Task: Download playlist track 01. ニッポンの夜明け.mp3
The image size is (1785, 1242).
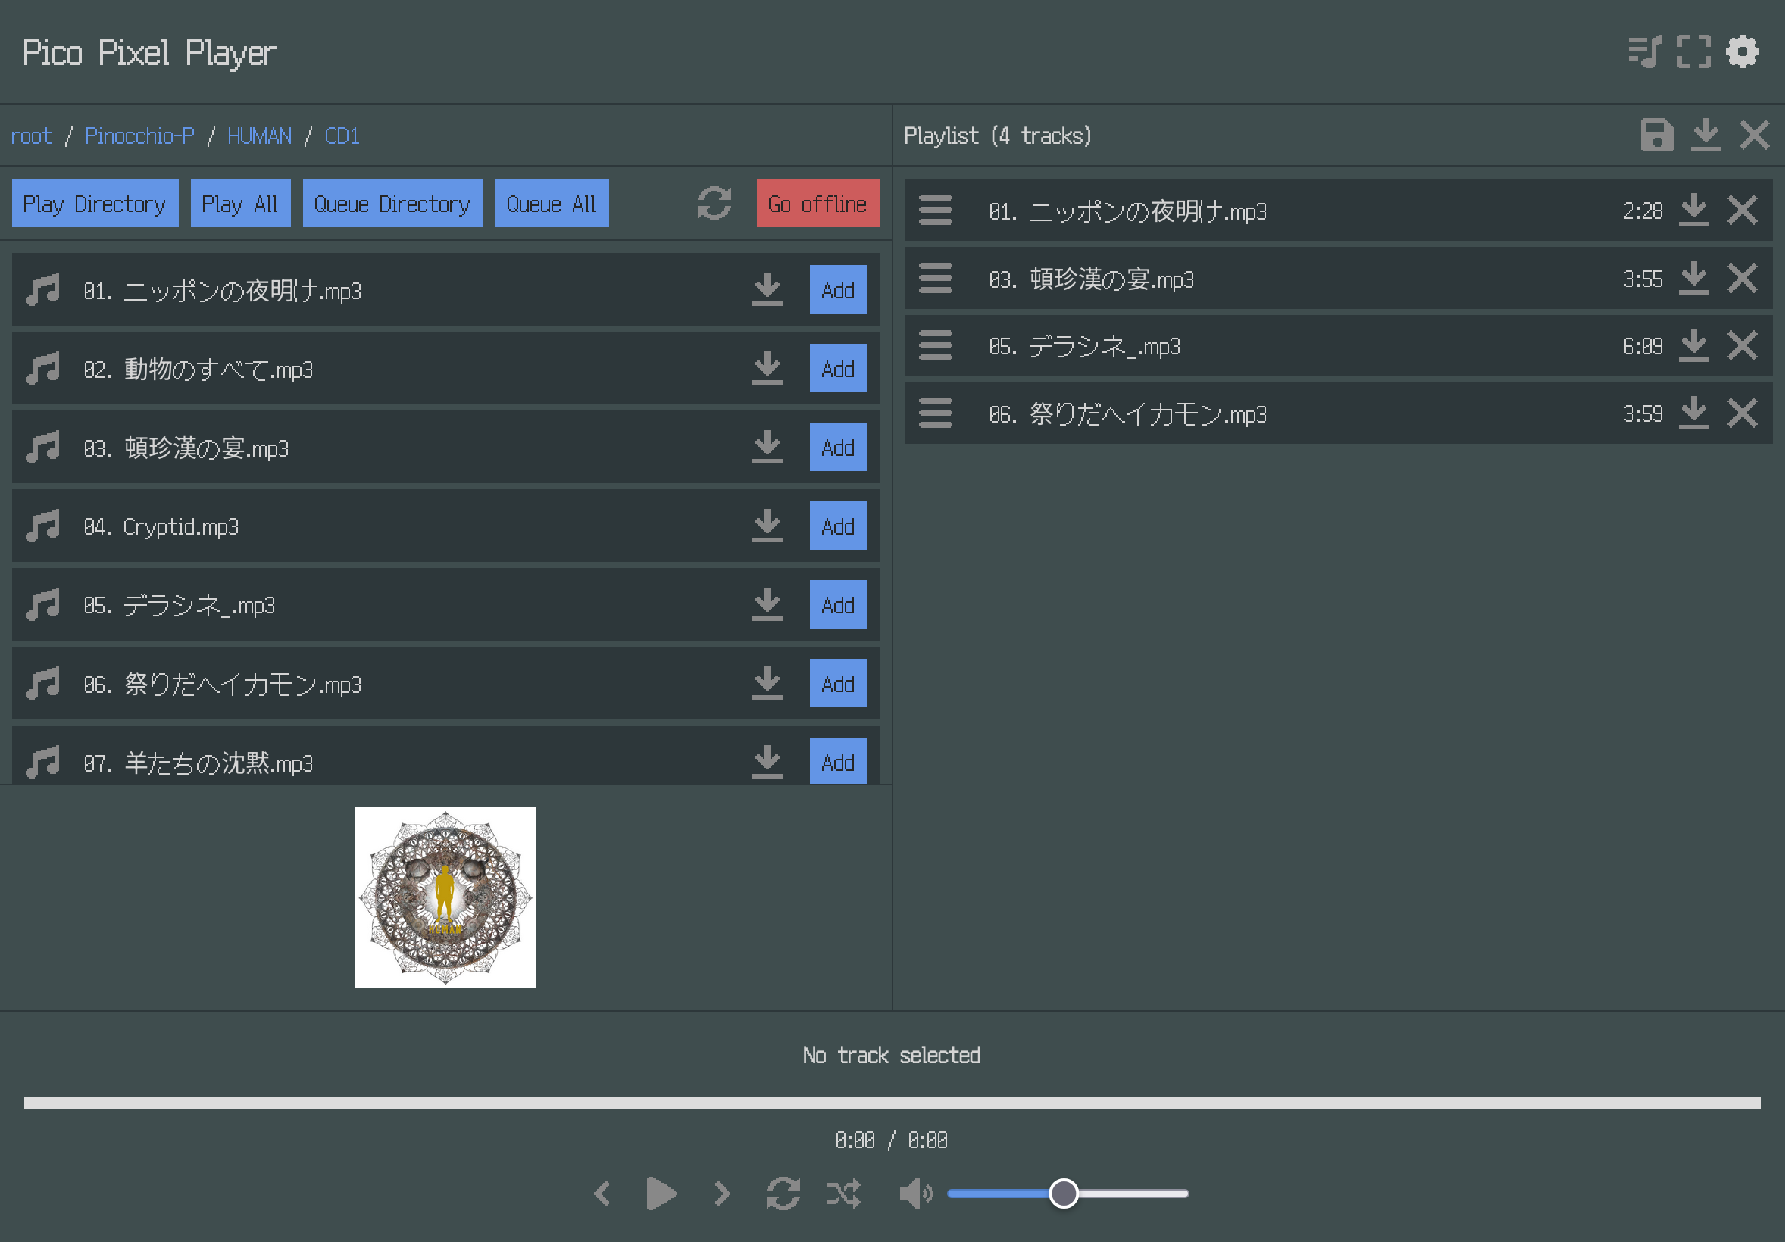Action: [1693, 210]
